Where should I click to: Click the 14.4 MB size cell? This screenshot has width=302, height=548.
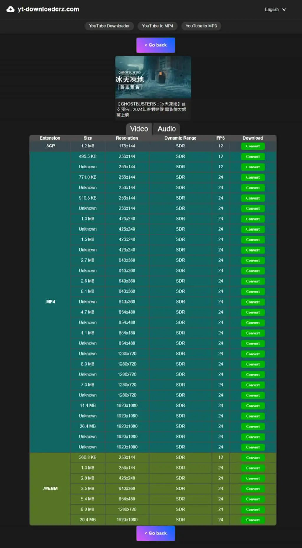(88, 406)
